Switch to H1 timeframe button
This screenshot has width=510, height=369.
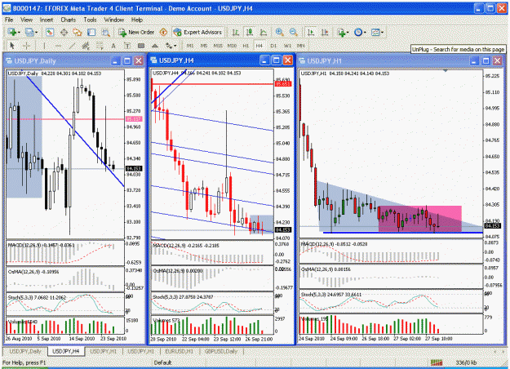point(246,46)
